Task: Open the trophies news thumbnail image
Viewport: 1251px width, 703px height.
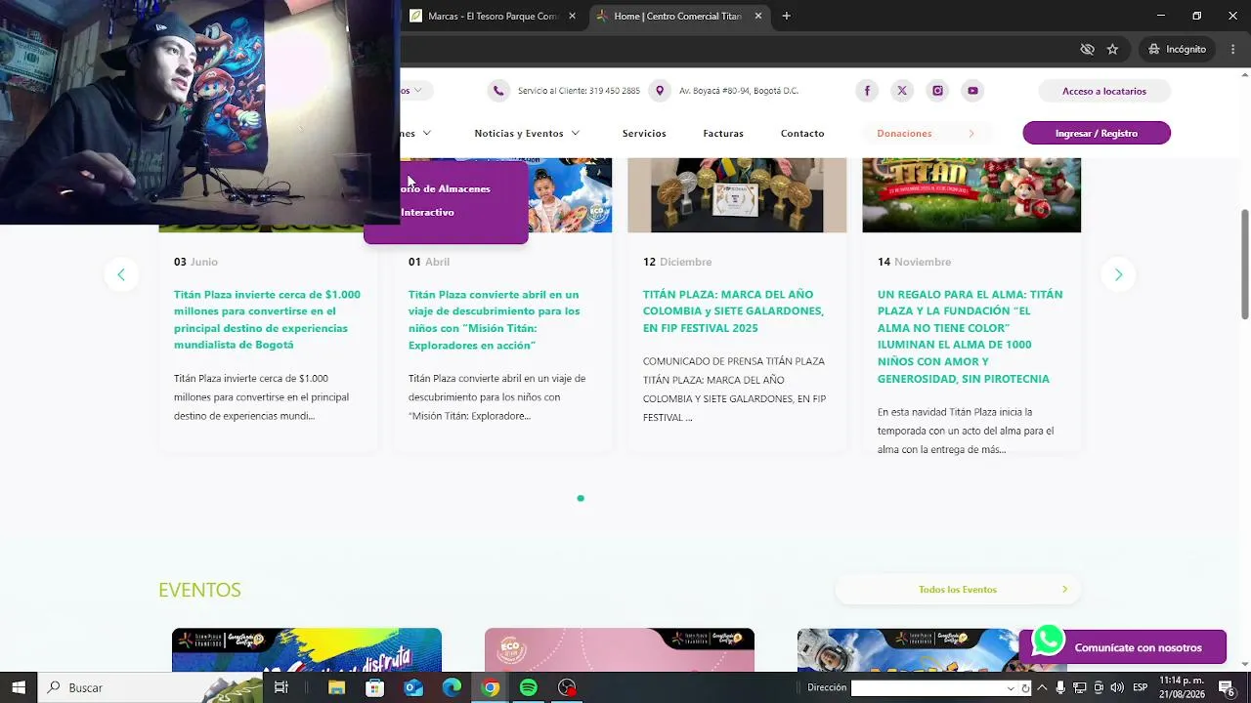Action: point(737,195)
